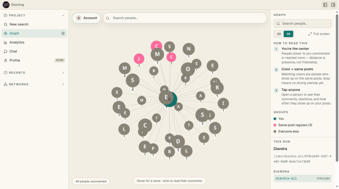The width and height of the screenshot is (339, 189).
Task: Open Profile in sidebar
Action: (x=34, y=60)
